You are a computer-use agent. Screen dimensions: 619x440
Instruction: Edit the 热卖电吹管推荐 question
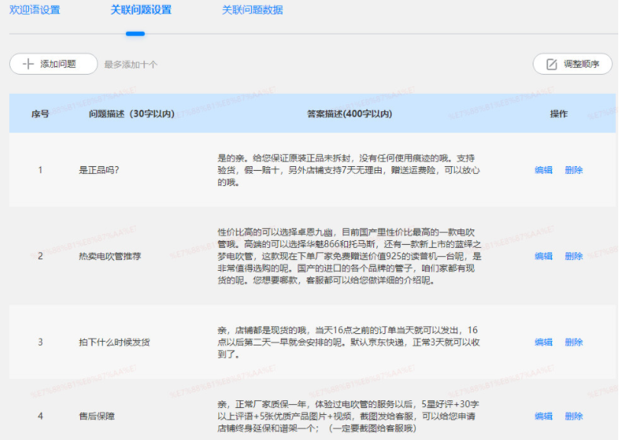click(543, 256)
